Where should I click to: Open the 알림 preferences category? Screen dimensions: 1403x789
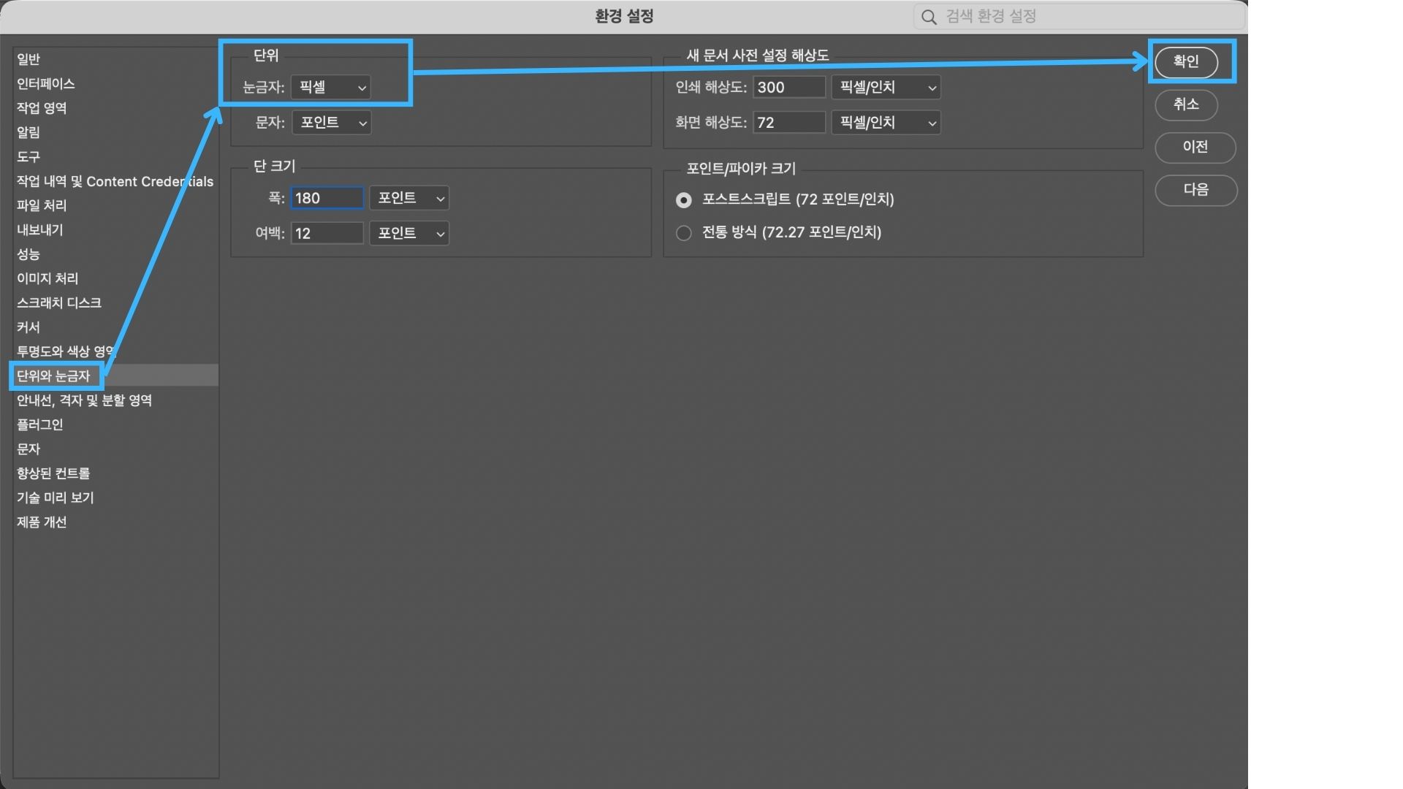point(115,132)
